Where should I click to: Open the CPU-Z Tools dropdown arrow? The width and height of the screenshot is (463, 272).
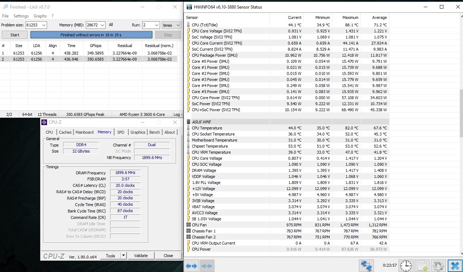coord(123,256)
